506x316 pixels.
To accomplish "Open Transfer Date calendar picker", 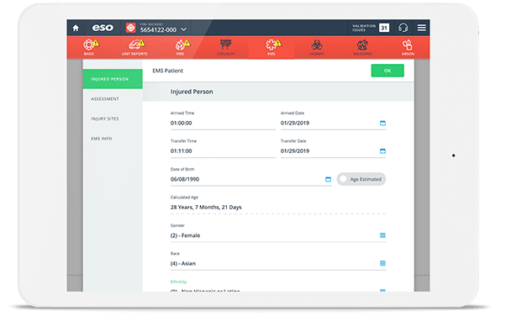I will pos(382,151).
